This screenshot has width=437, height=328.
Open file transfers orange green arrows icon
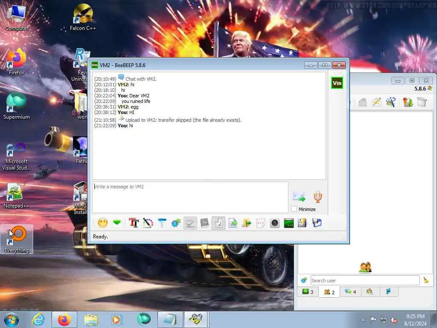(x=408, y=102)
